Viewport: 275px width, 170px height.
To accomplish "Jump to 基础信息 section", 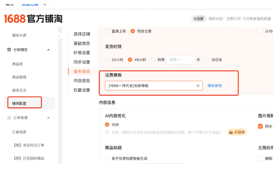I will click(82, 43).
